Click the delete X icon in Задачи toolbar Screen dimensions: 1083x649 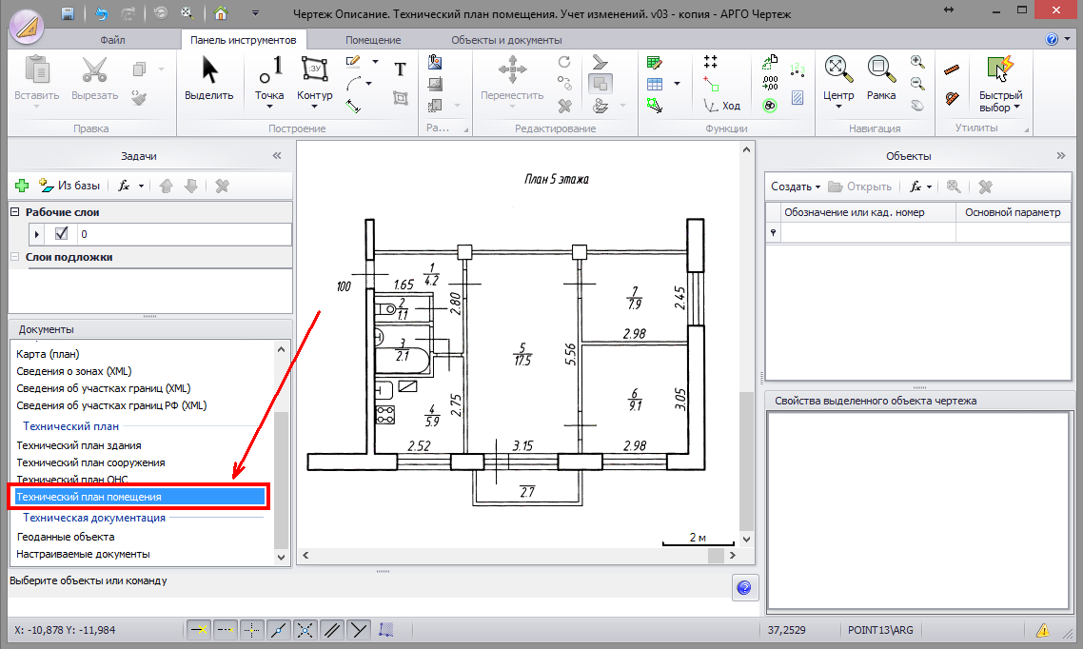click(x=222, y=186)
